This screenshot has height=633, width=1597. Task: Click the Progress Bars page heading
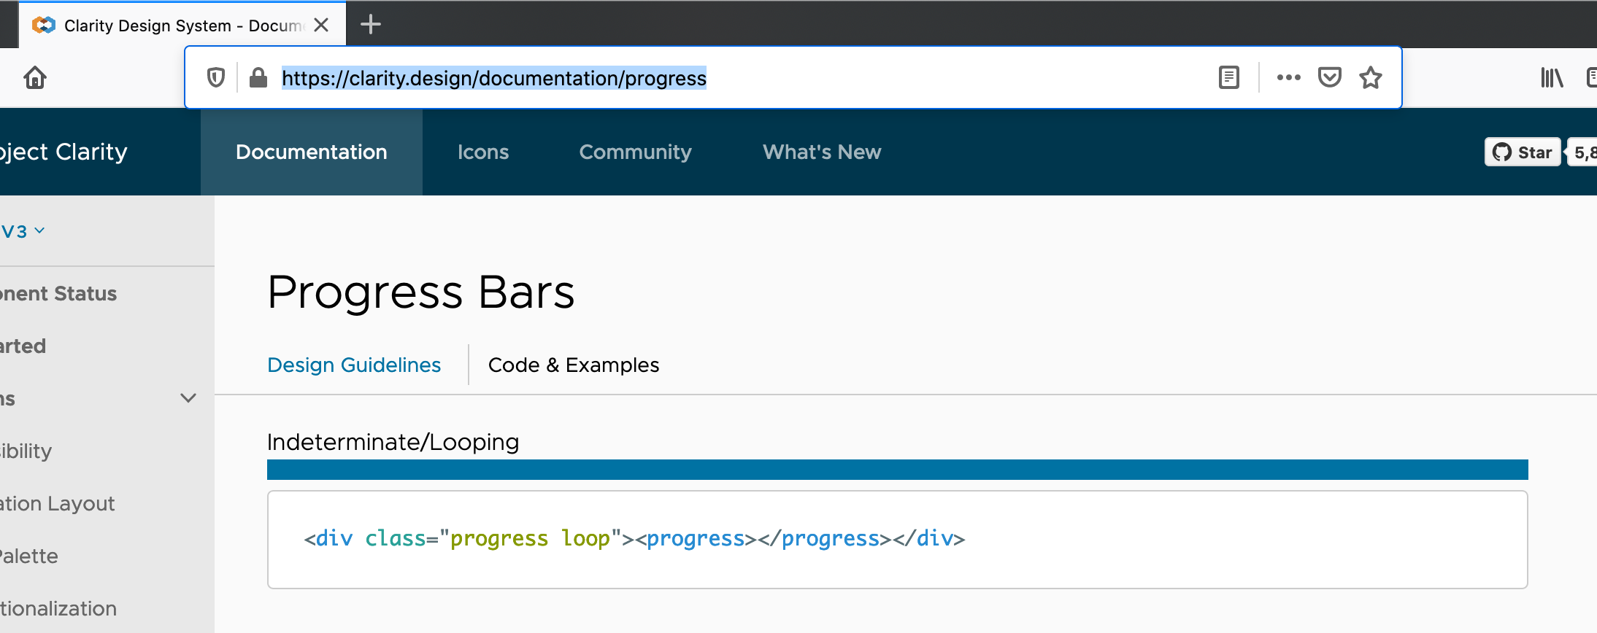pos(421,292)
